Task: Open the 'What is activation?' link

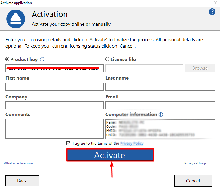Action: (19, 163)
